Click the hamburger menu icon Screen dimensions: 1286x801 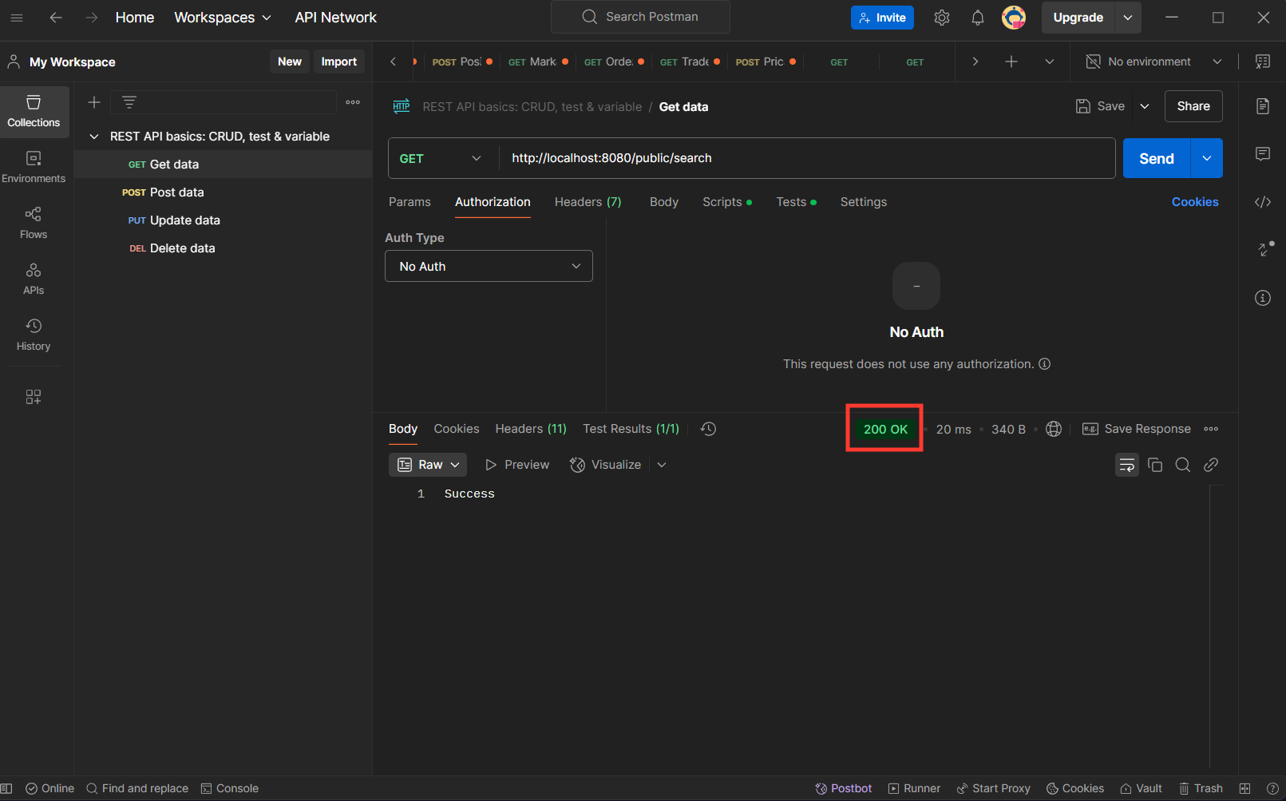tap(17, 18)
